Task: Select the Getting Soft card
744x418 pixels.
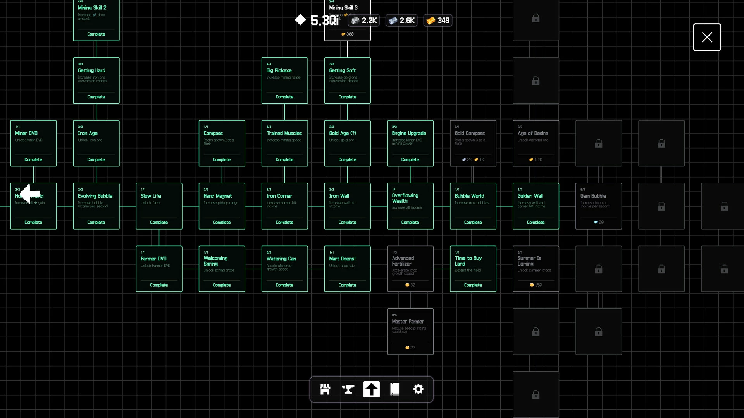Action: tap(347, 81)
